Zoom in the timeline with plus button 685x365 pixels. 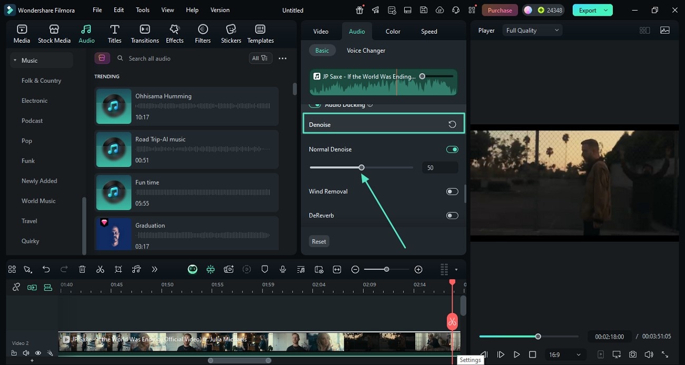click(418, 269)
